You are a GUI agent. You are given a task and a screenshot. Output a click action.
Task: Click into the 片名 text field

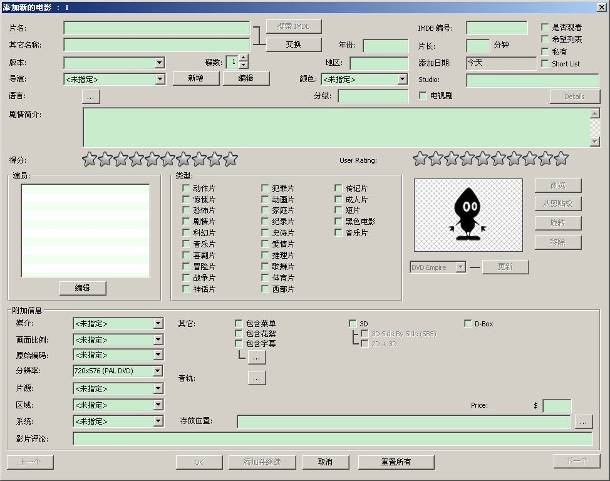point(157,28)
